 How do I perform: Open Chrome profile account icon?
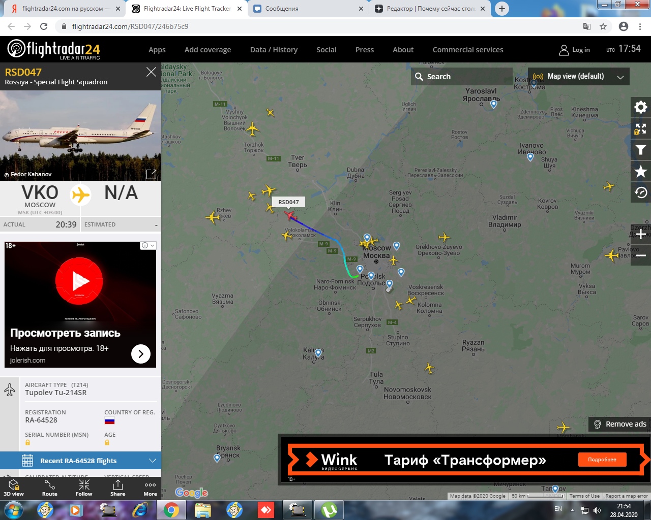(624, 26)
